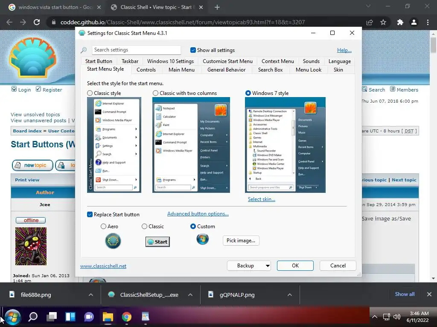Toggle Show all settings checkbox
The width and height of the screenshot is (437, 327).
pos(193,50)
